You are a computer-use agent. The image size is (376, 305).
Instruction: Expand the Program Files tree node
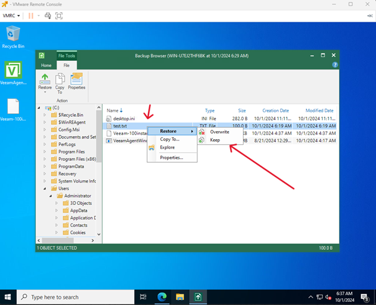(45, 152)
